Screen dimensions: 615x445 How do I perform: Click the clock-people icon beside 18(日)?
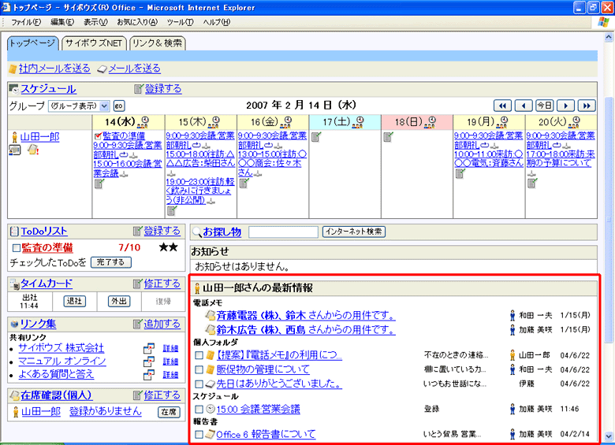point(430,122)
